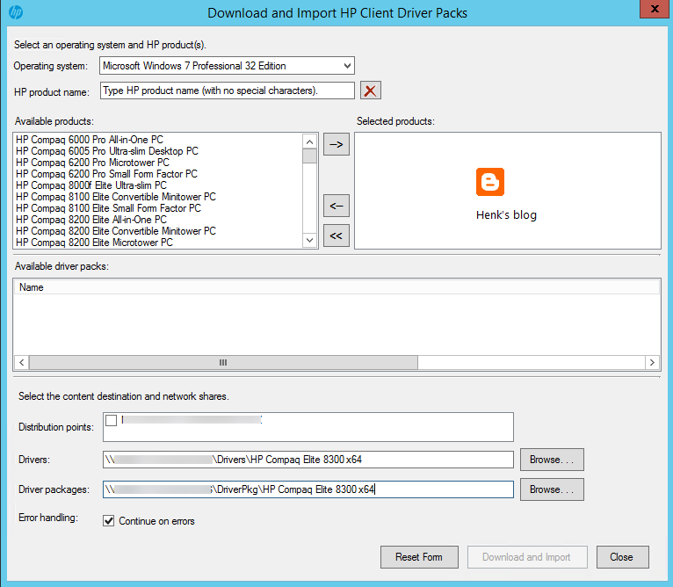
Task: Click right arrow of driver packs horizontal scrollbar
Action: pos(652,362)
